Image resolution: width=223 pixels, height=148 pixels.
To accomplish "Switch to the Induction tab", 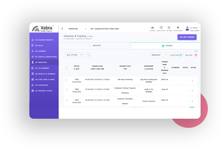I will [x=95, y=46].
